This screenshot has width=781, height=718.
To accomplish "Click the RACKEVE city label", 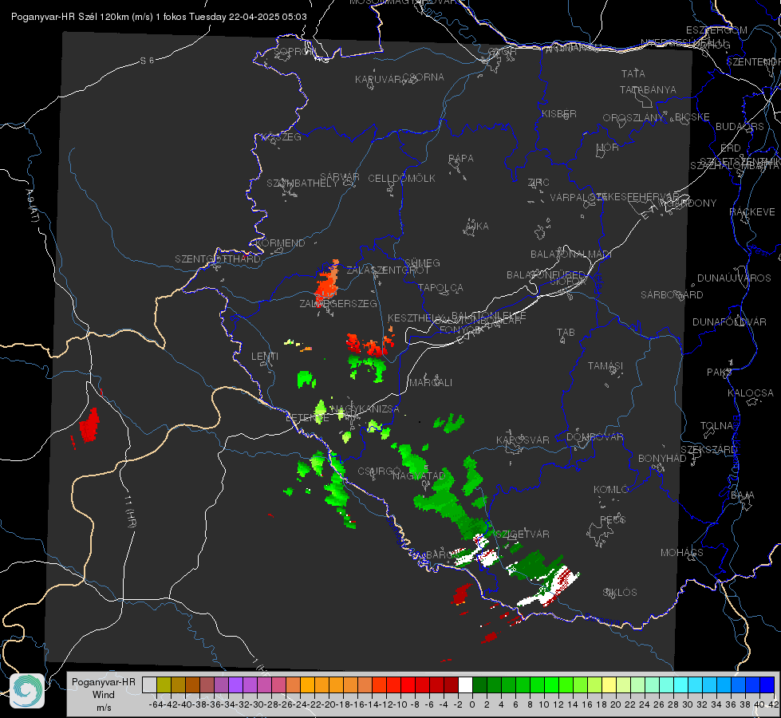I will (x=752, y=212).
